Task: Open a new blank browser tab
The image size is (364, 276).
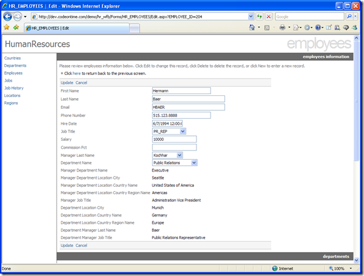Action: 134,28
